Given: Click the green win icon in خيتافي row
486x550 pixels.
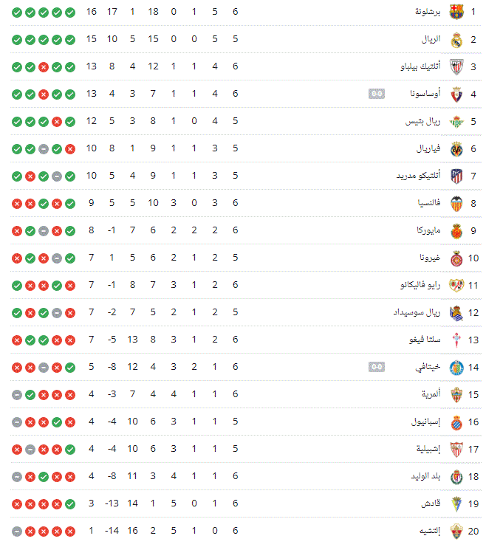Looking at the screenshot, I should click(x=69, y=367).
